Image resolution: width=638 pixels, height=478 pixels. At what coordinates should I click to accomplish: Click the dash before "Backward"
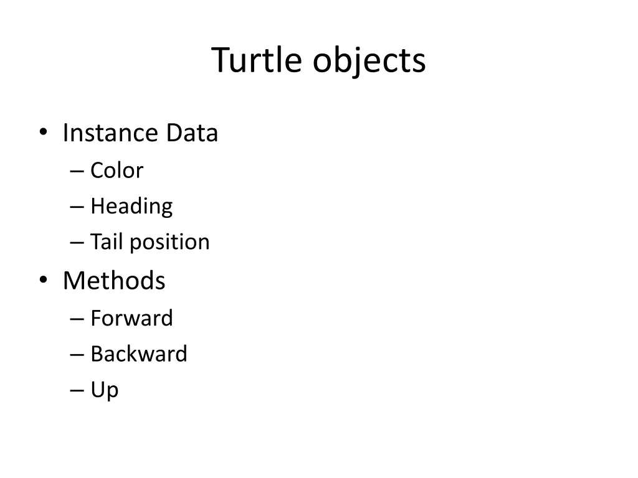click(77, 355)
